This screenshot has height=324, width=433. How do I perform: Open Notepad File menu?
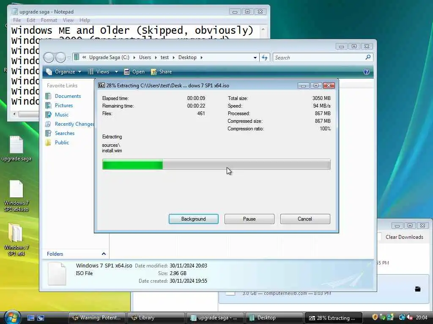pos(17,20)
